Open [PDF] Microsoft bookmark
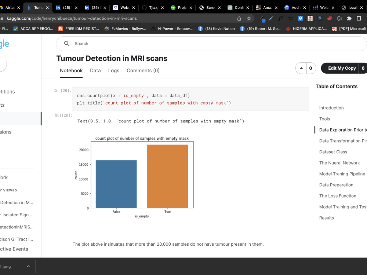The height and width of the screenshot is (275, 367). [349, 29]
